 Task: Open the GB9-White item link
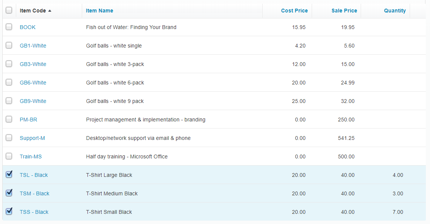coord(33,101)
